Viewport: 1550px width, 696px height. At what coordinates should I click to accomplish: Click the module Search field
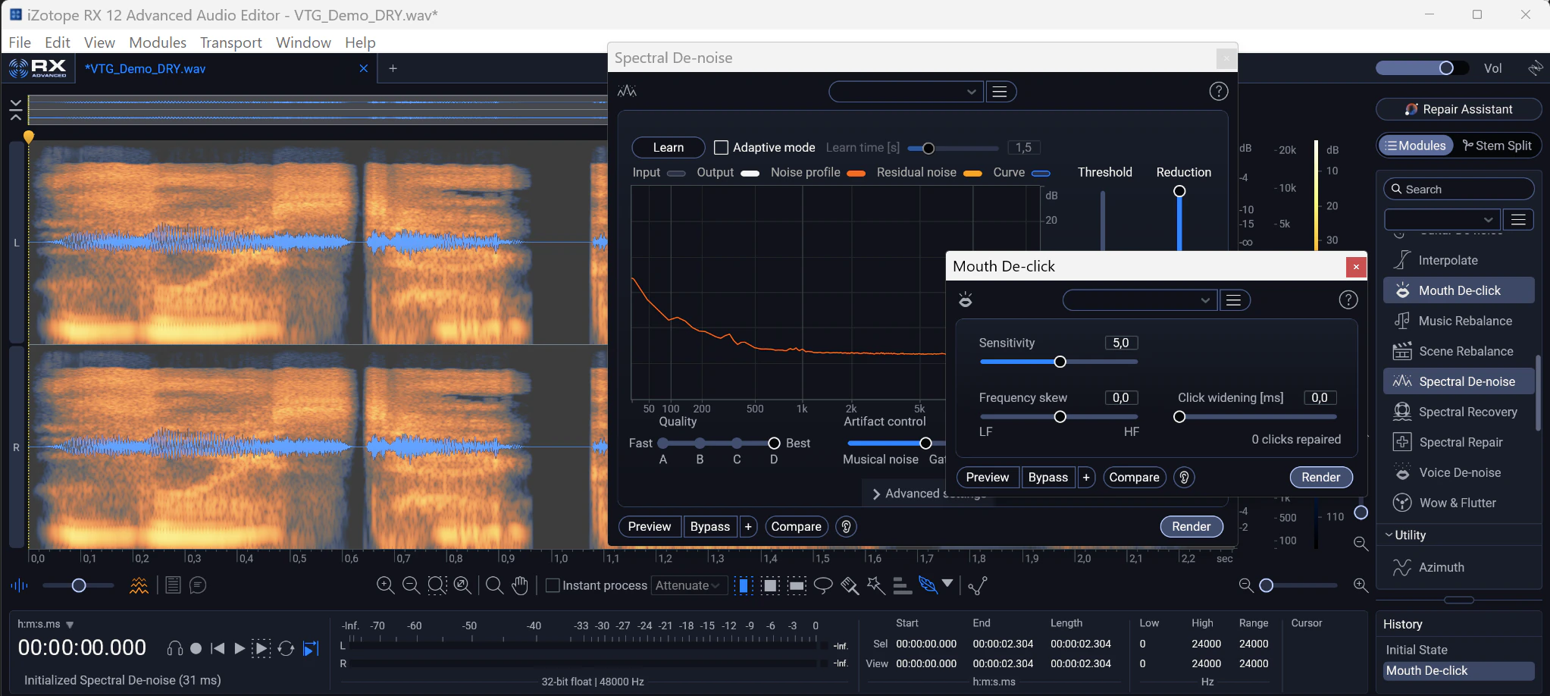click(x=1459, y=190)
